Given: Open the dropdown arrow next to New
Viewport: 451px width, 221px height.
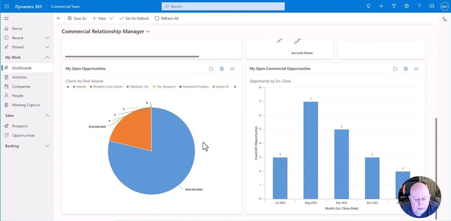Looking at the screenshot, I should 111,18.
